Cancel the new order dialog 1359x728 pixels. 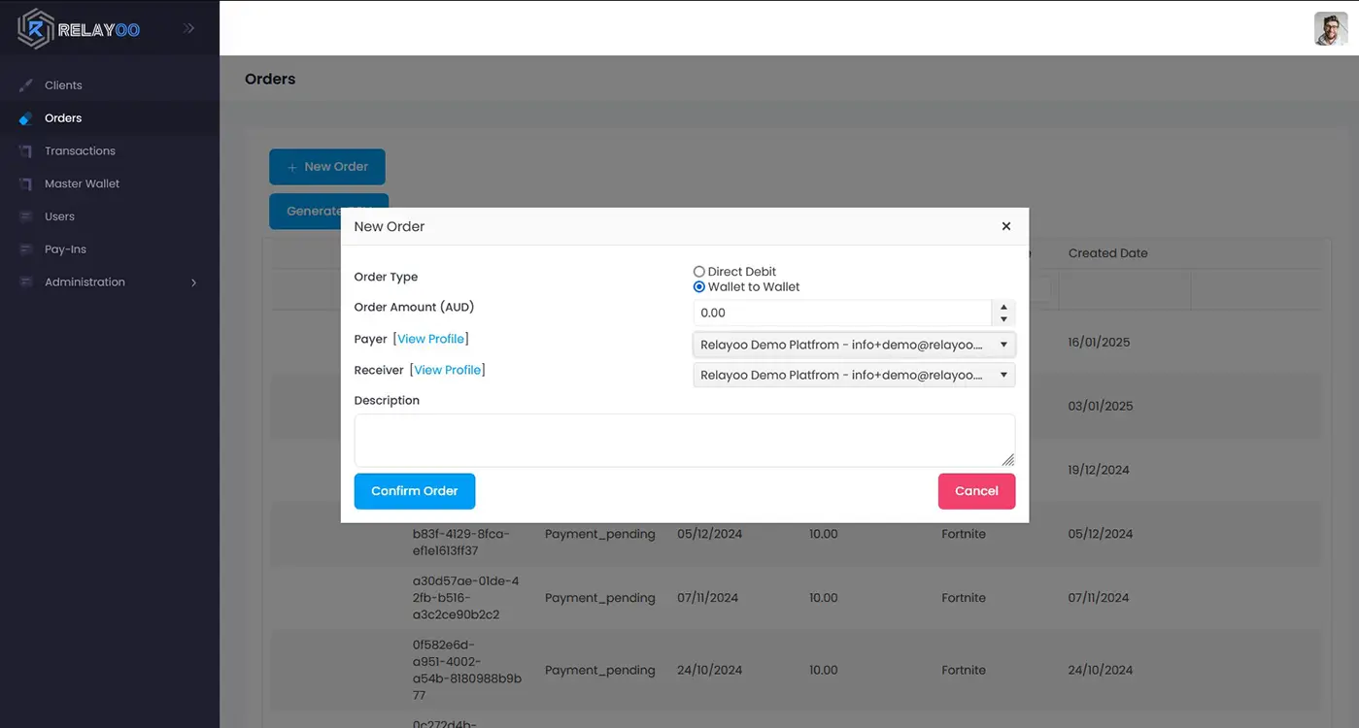click(x=976, y=491)
